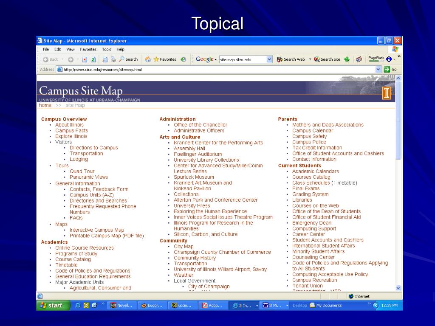Click the Search Site button

click(x=327, y=59)
